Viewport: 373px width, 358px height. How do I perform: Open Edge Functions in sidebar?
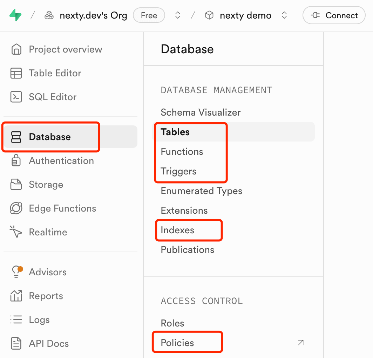[62, 208]
